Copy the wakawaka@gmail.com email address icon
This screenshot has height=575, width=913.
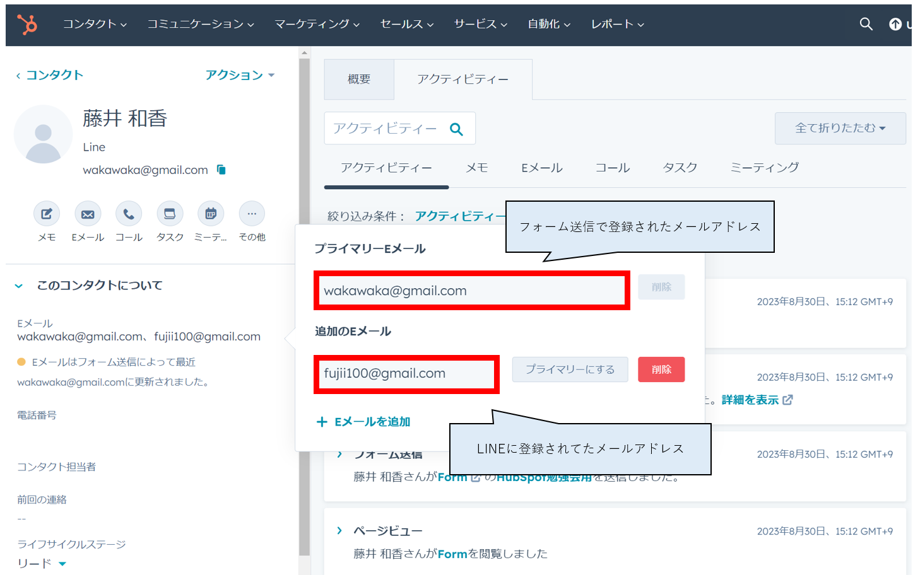pyautogui.click(x=221, y=170)
